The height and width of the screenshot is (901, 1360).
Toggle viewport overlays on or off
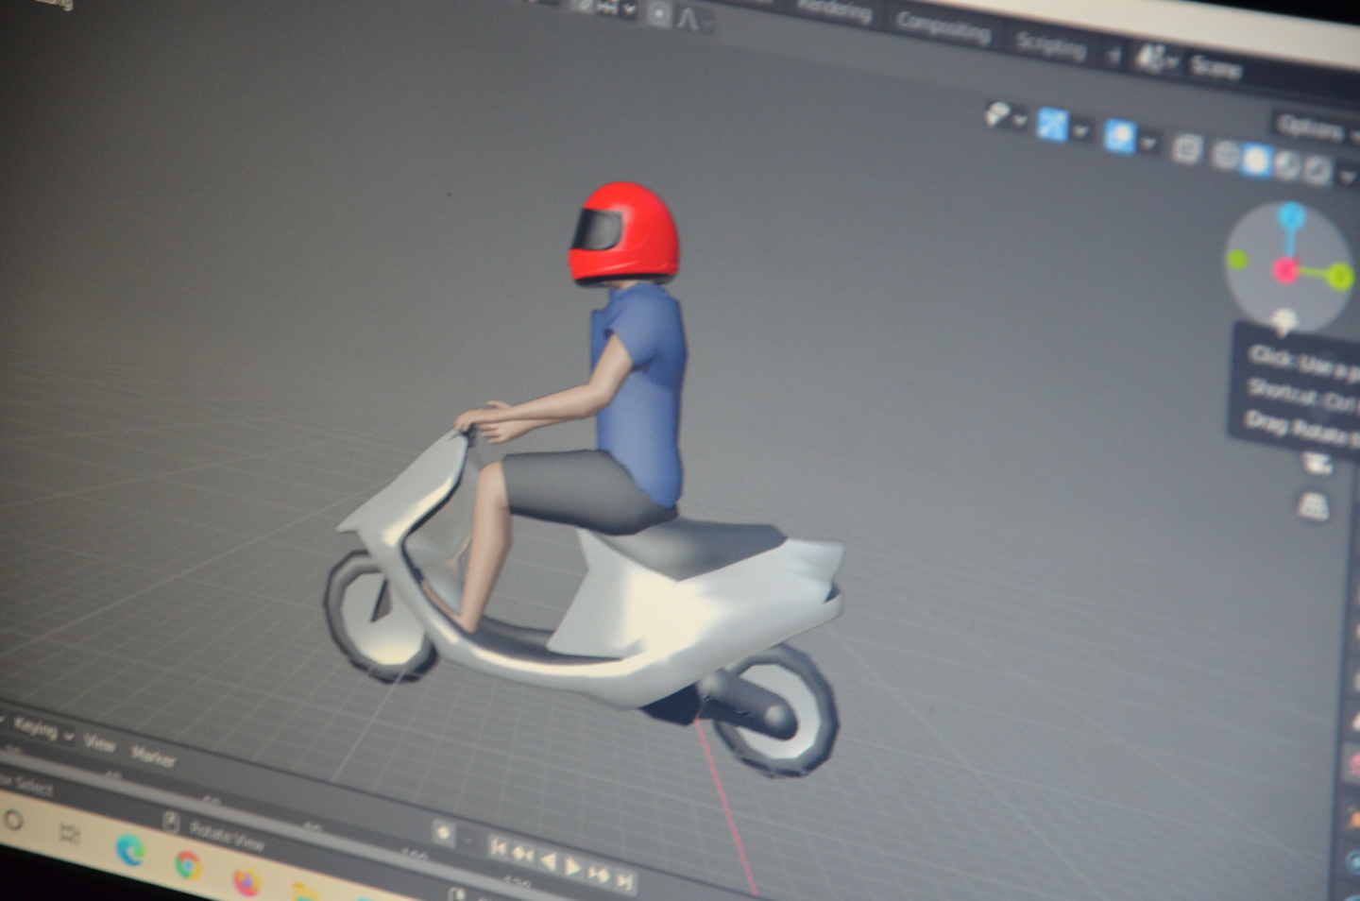(1119, 137)
